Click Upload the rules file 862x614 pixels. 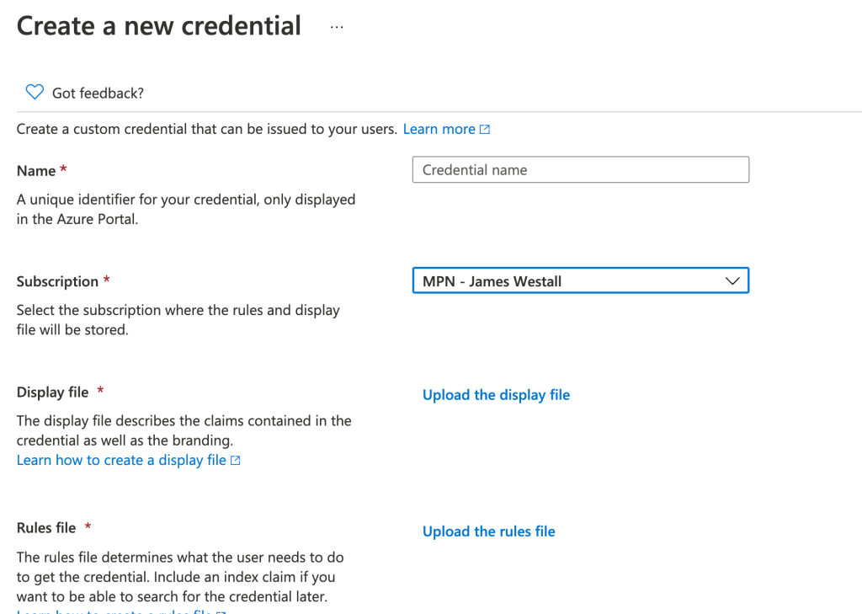point(488,531)
